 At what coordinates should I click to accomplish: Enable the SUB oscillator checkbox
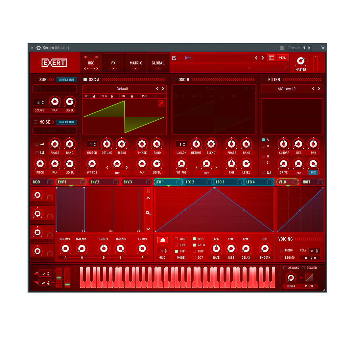click(x=35, y=80)
